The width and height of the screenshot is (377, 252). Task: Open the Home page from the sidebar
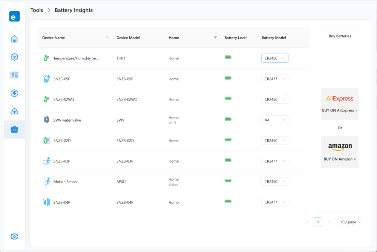[x=14, y=39]
